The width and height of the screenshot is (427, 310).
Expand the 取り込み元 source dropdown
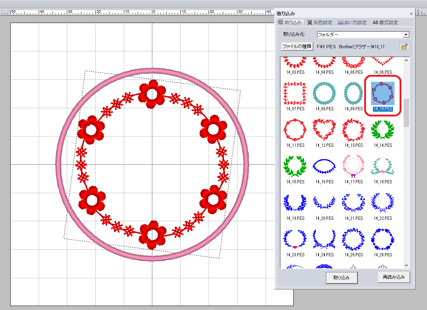pyautogui.click(x=406, y=35)
